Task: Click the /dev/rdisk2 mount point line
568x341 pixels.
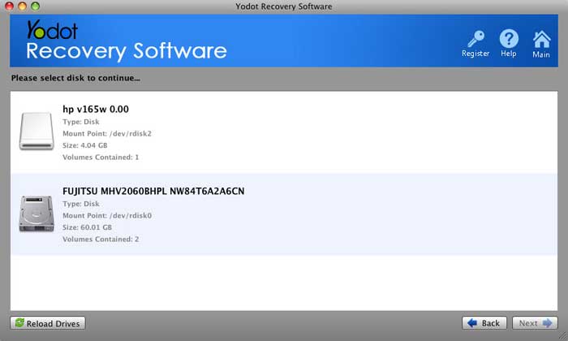Action: click(107, 133)
